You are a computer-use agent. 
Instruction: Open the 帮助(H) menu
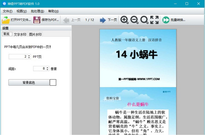53,11
